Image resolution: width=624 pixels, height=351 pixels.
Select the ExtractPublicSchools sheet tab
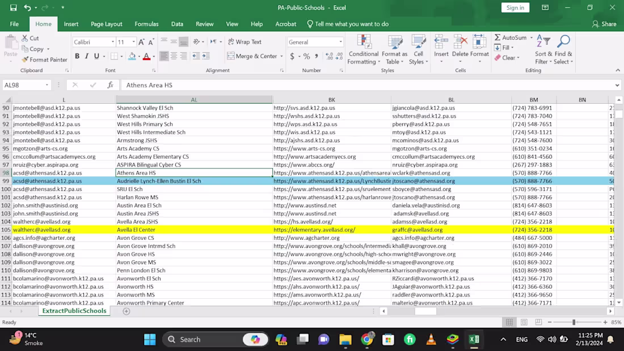74,311
